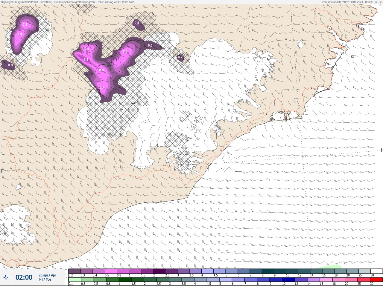Viewport: 383px width, 286px height.
Task: Click the star-shaped icon beside the 02:00 time
Action: pos(6,278)
